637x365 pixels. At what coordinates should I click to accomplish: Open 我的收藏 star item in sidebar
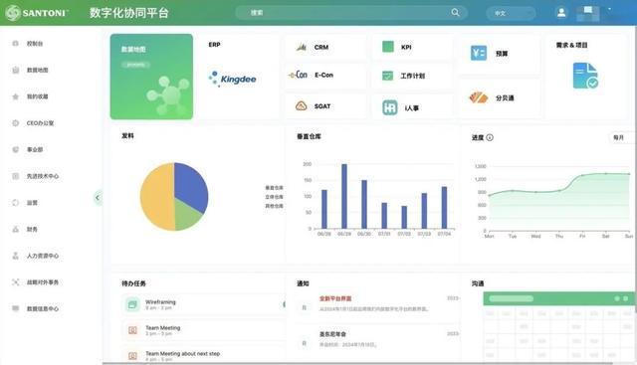(37, 96)
